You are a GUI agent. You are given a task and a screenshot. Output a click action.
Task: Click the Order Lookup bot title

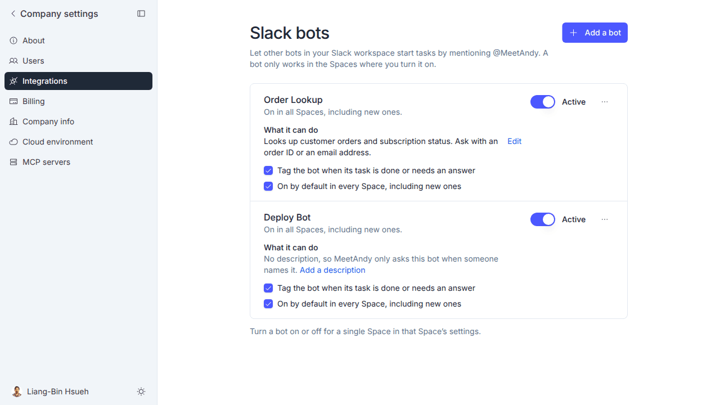(293, 100)
